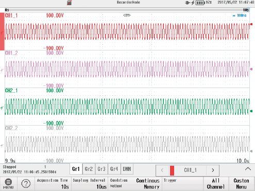Image resolution: width=255 pixels, height=191 pixels.
Task: Switch to the Gr4 group tab
Action: (114, 169)
